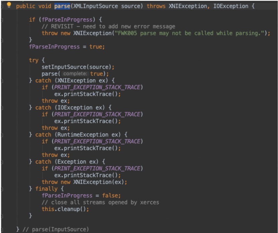Click throw ex in the IOException catch block

click(x=56, y=128)
